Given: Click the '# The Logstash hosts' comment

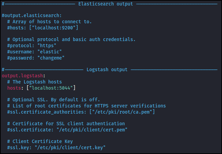Looking at the screenshot, I should pos(35,82).
